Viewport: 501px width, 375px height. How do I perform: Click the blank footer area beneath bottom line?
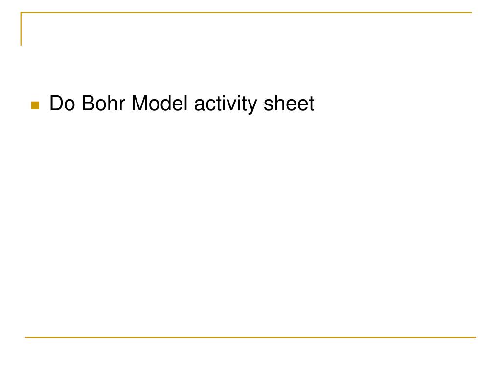tap(250, 355)
